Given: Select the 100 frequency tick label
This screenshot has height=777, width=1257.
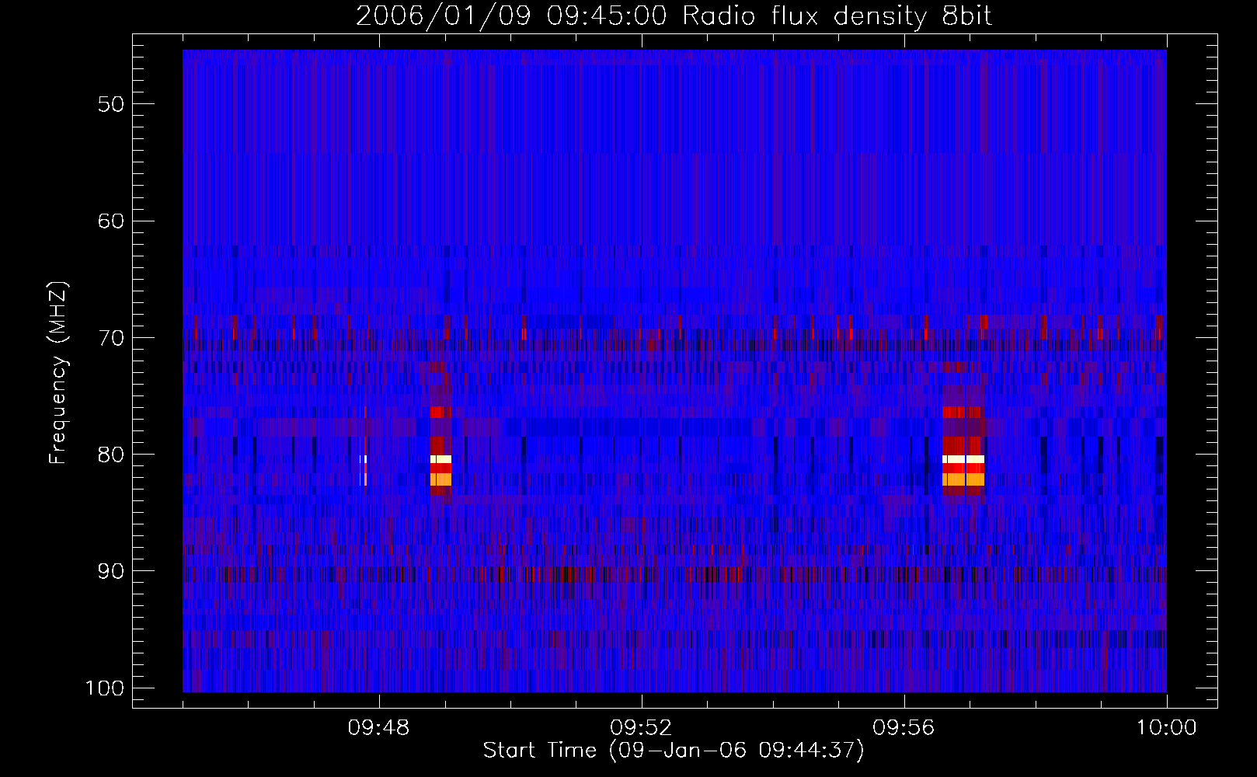Looking at the screenshot, I should [104, 688].
